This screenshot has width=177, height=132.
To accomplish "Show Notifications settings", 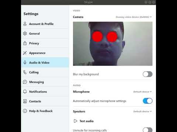I will [45, 92].
